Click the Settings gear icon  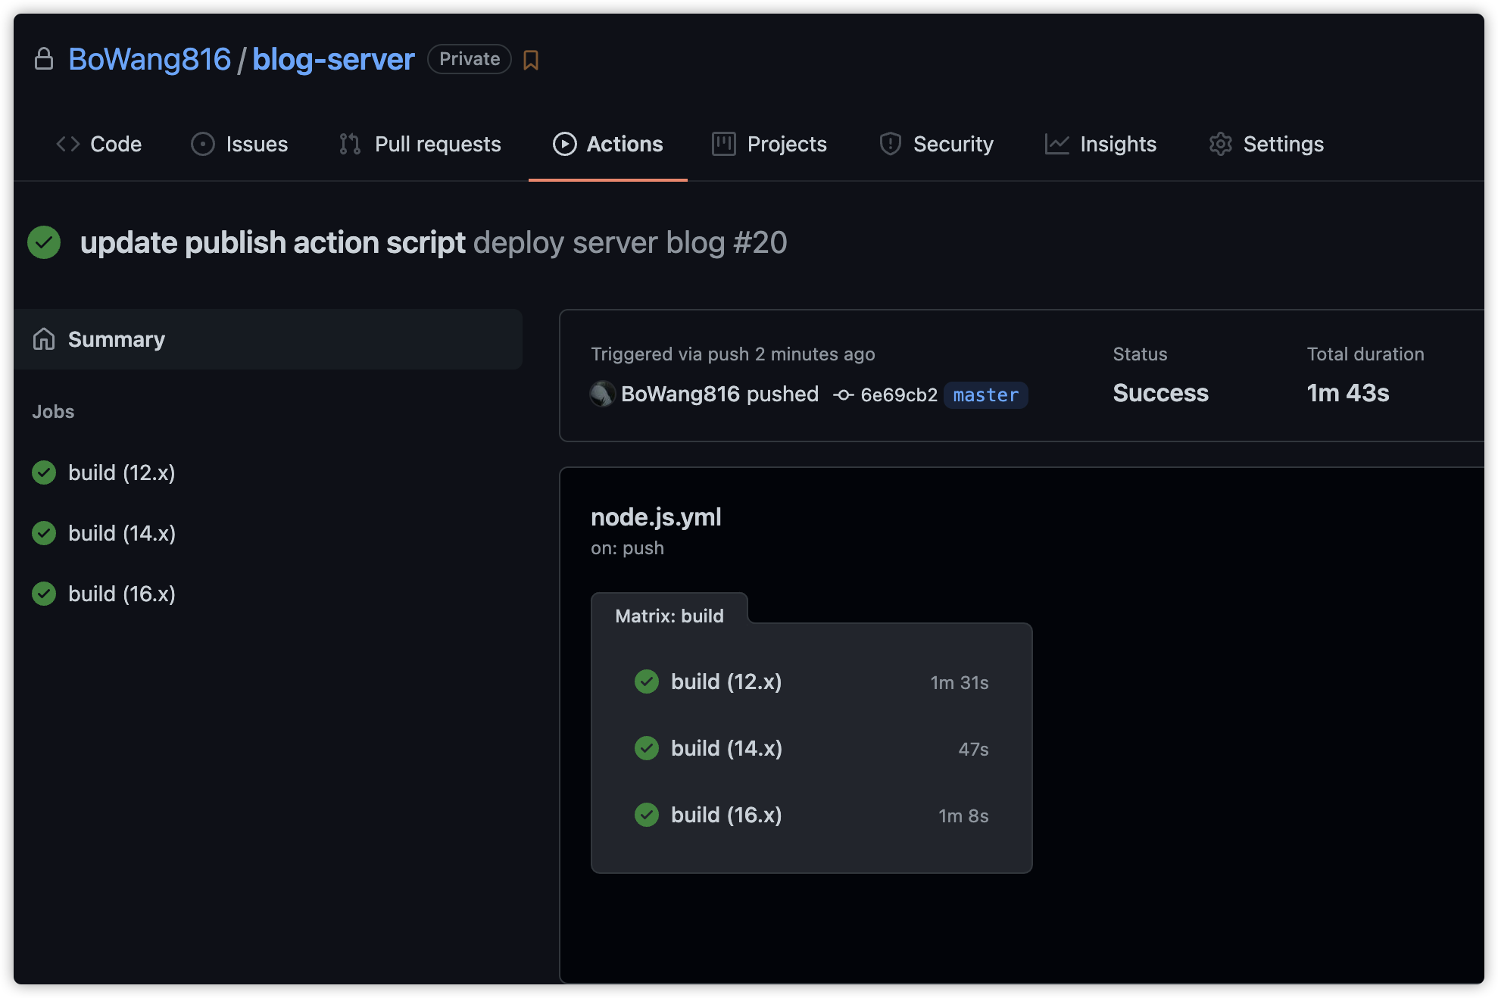(x=1221, y=144)
